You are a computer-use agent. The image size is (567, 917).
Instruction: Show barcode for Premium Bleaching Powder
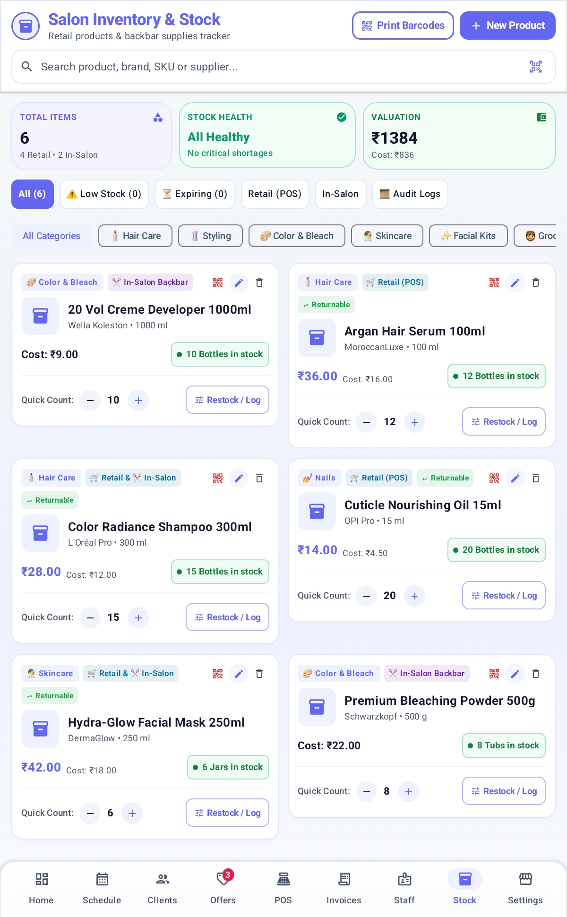pos(494,674)
